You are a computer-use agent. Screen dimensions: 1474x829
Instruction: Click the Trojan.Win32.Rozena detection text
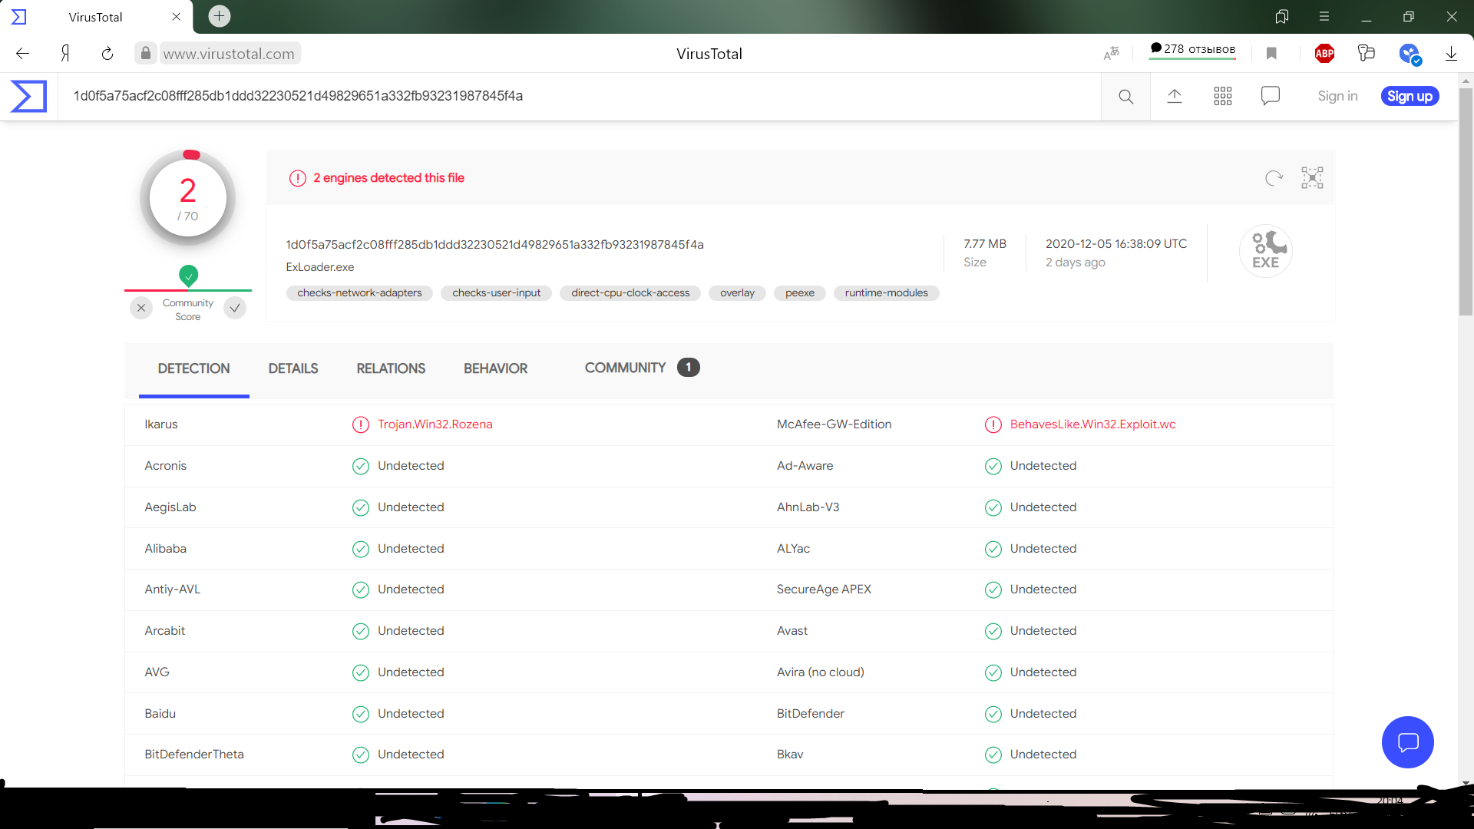pyautogui.click(x=435, y=424)
